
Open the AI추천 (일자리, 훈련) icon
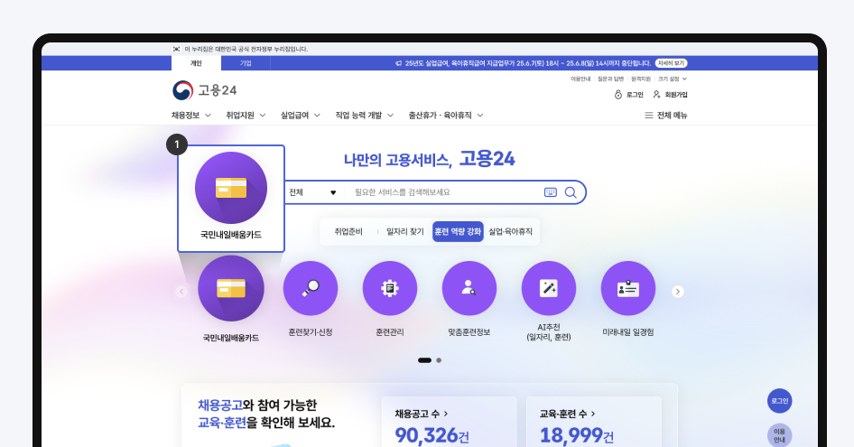coord(549,288)
